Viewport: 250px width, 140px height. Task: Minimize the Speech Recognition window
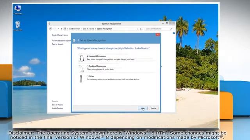pyautogui.click(x=163, y=23)
